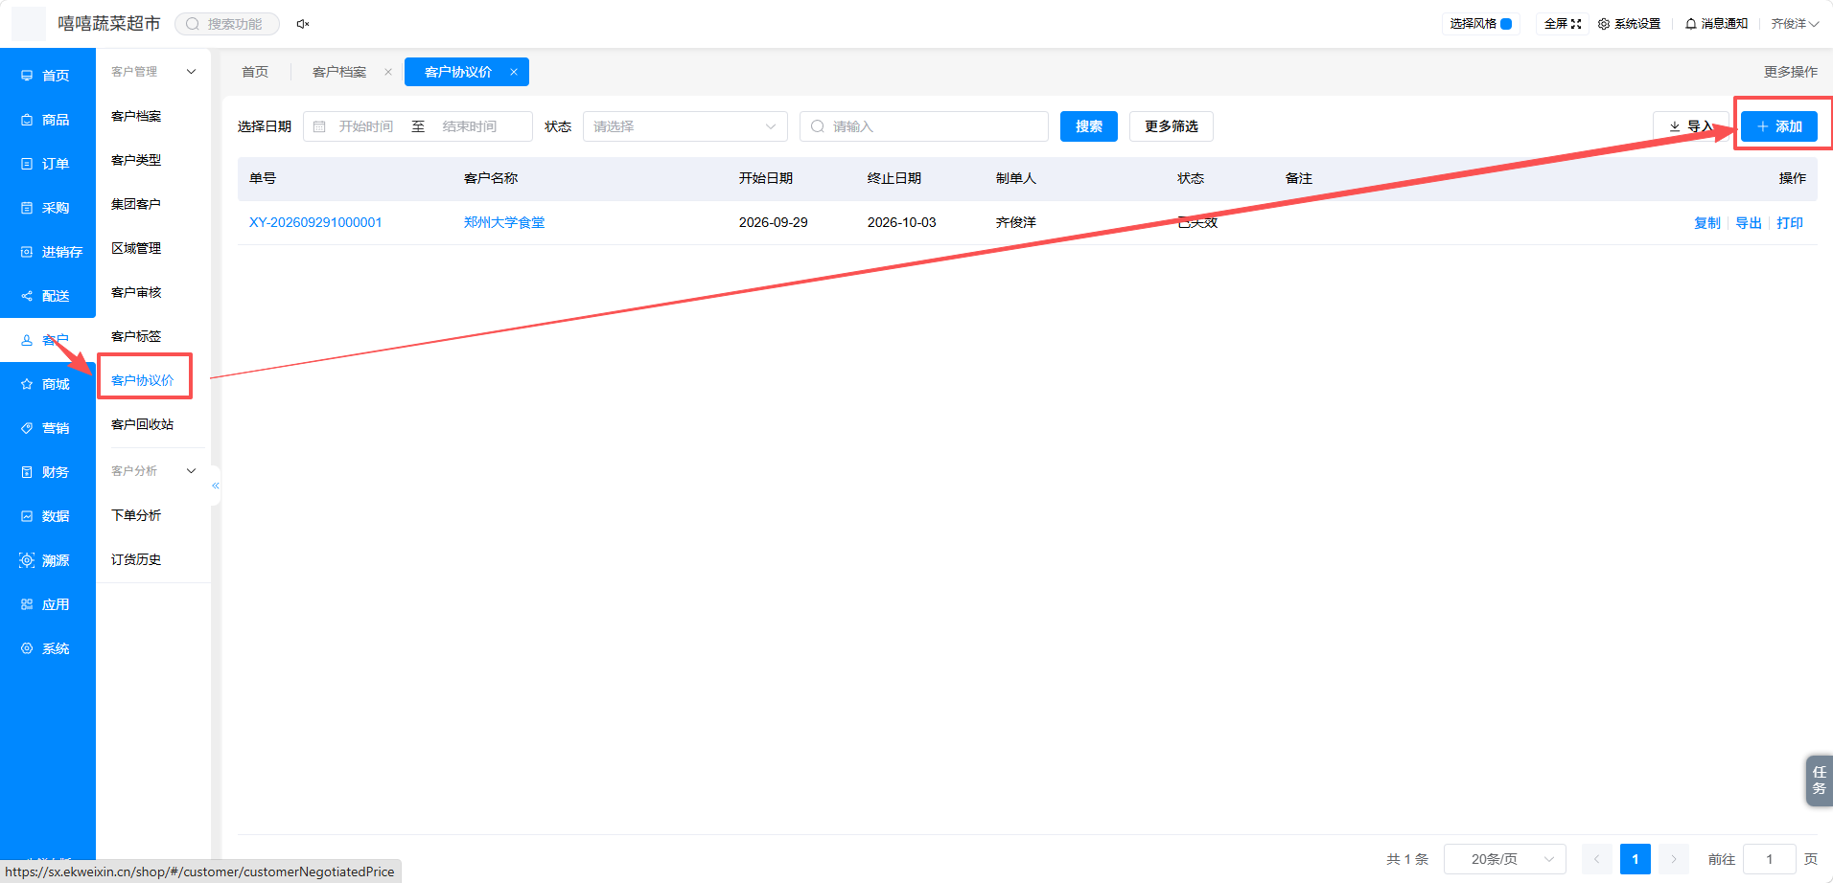Screen dimensions: 1833x883
Task: Open the 齐俊洋 user account dropdown
Action: [x=1795, y=24]
